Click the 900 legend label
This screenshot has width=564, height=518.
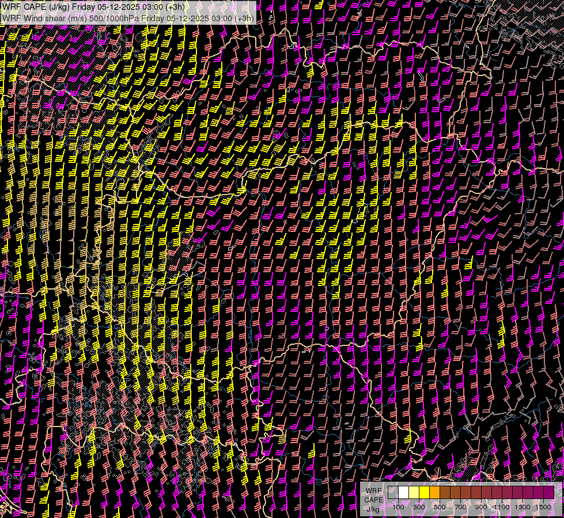[481, 507]
